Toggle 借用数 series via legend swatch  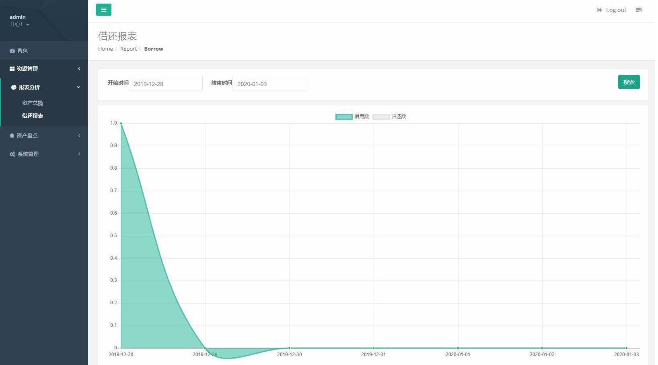tap(344, 117)
